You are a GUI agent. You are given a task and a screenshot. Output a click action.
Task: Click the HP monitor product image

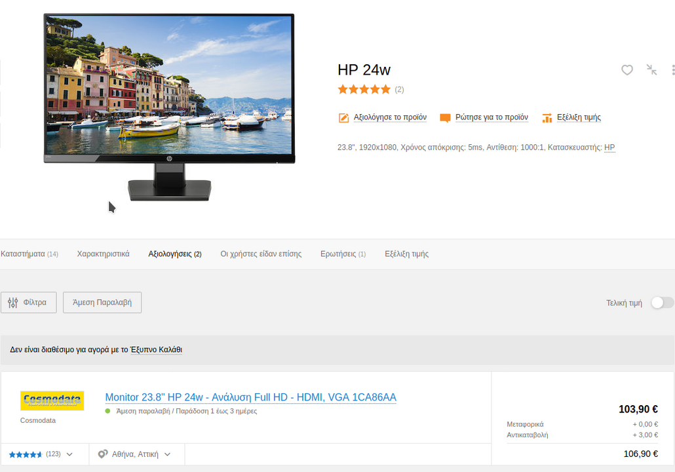point(169,108)
